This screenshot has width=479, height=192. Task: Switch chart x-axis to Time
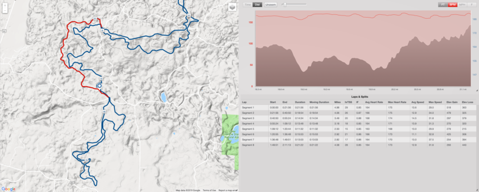247,5
